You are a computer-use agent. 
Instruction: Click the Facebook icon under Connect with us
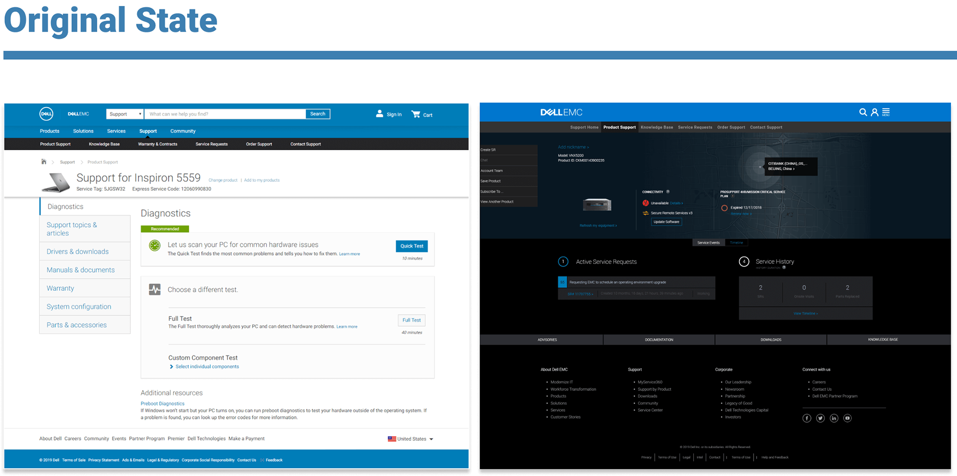click(x=807, y=418)
